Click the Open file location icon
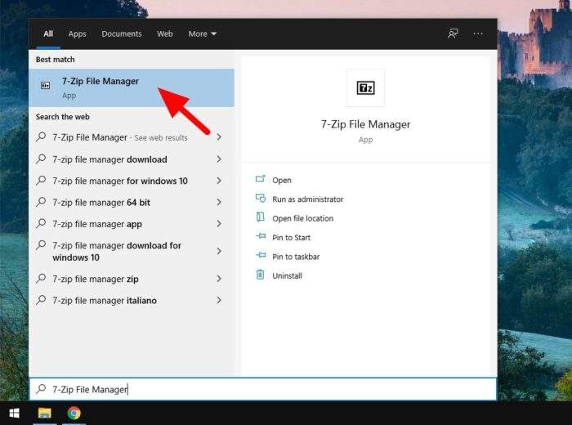This screenshot has height=425, width=572. [x=260, y=217]
